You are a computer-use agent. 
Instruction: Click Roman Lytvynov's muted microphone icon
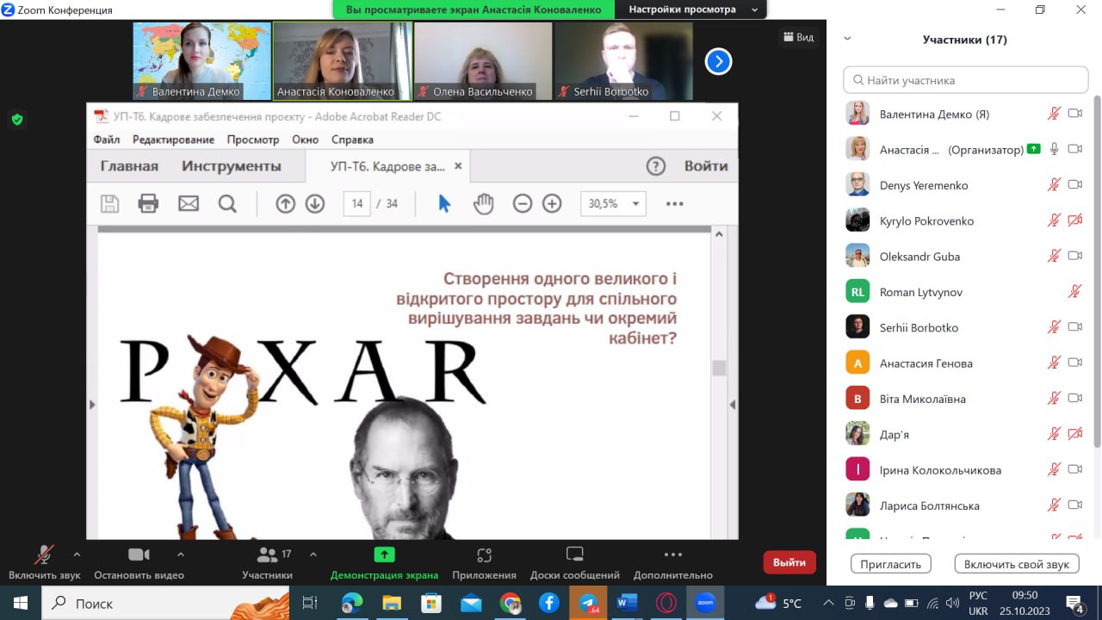pyautogui.click(x=1074, y=292)
